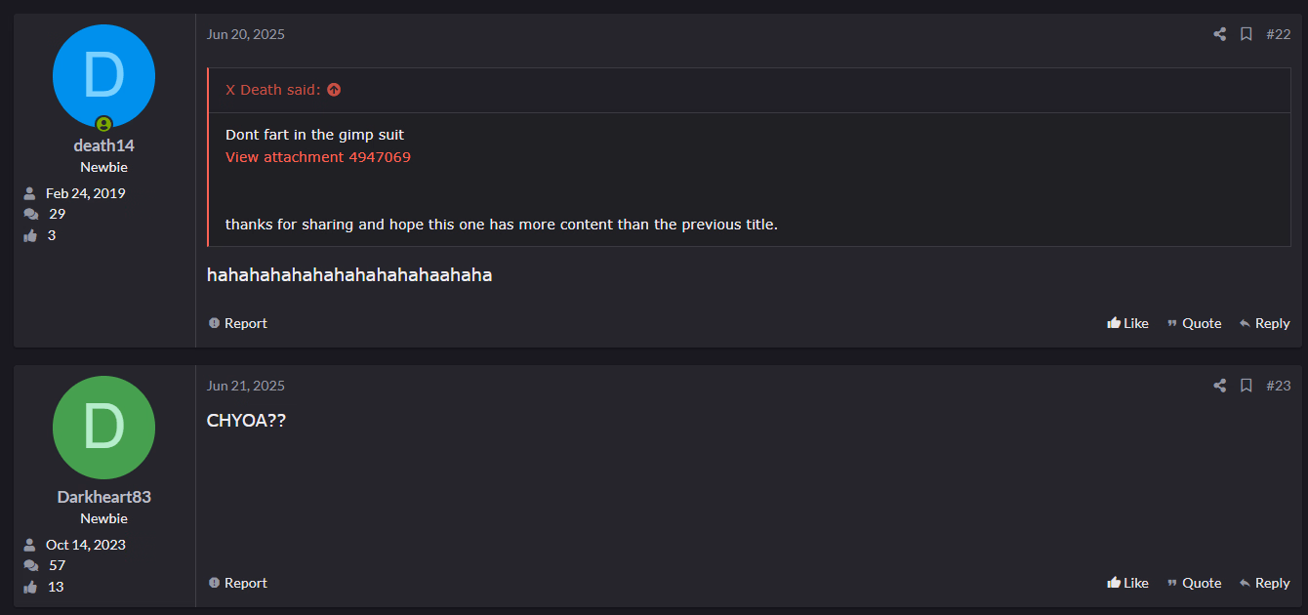Screen dimensions: 1308x615
Task: Reply to death14's post
Action: pyautogui.click(x=1264, y=323)
